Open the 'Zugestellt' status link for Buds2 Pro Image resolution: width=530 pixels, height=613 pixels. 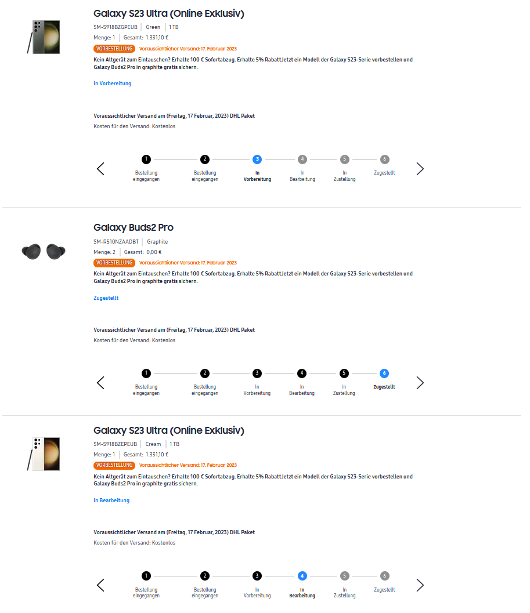[x=106, y=298]
